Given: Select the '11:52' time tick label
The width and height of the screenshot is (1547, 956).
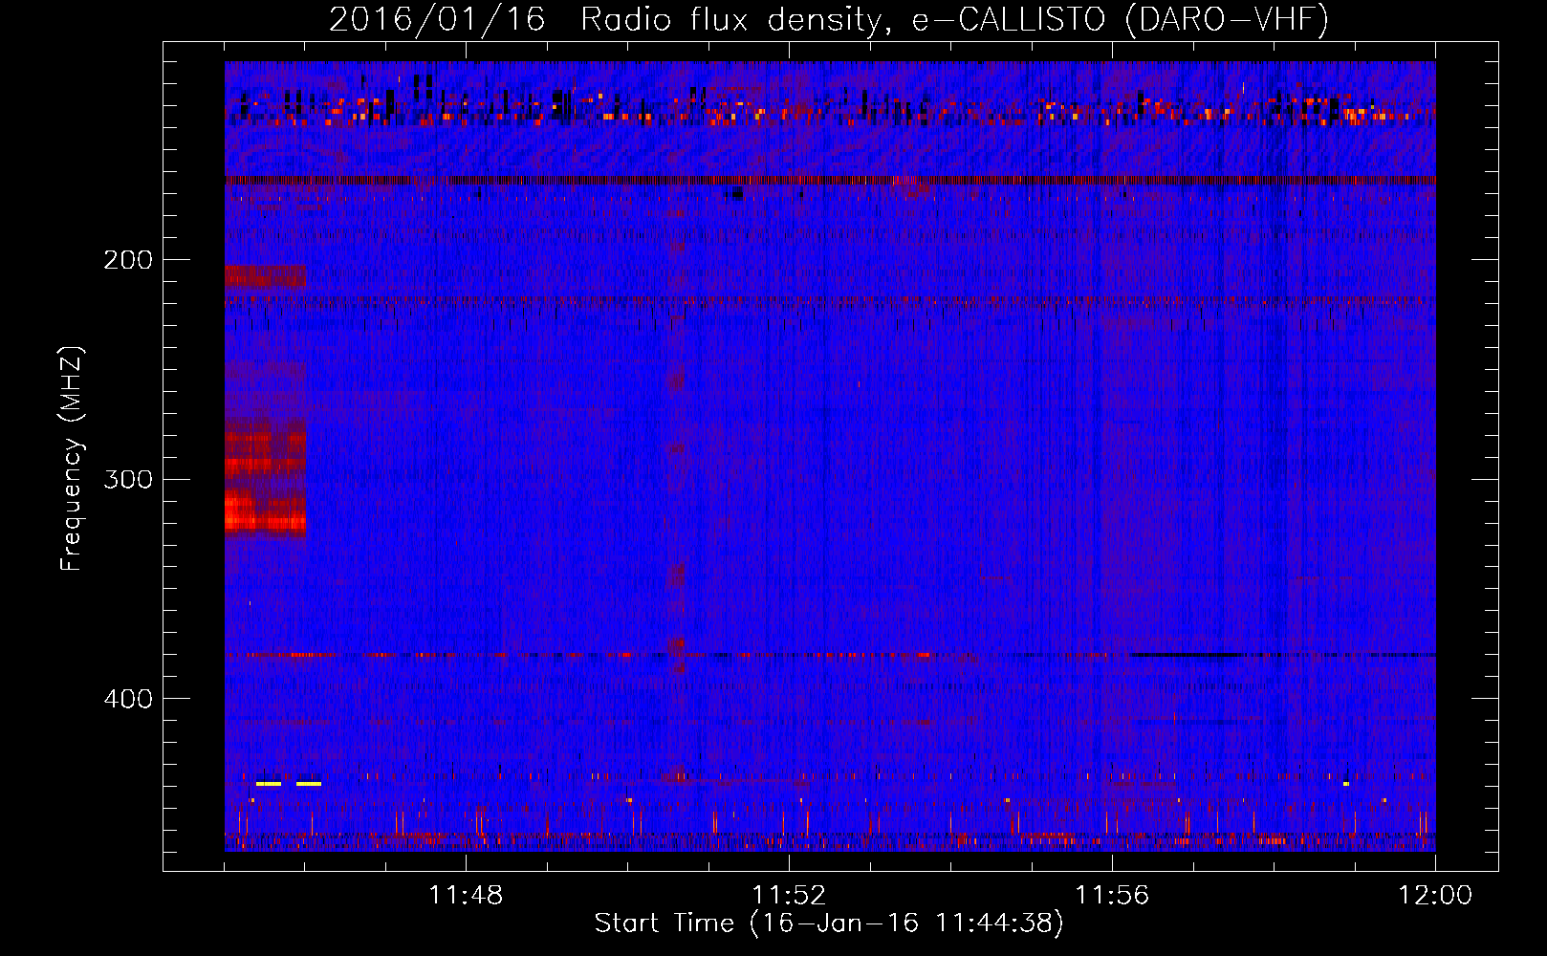Looking at the screenshot, I should [789, 895].
